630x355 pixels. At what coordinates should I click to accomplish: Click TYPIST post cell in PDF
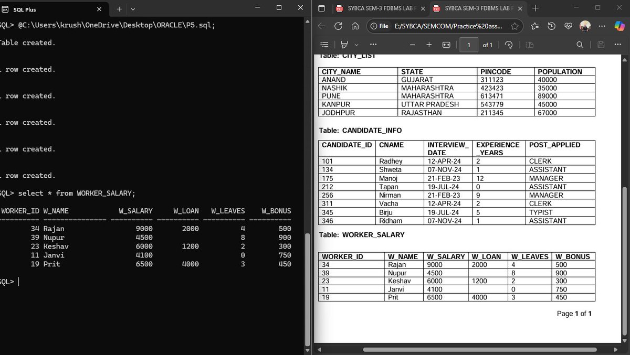tap(560, 212)
